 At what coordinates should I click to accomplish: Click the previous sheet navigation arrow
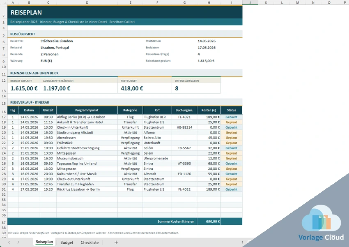9,242
